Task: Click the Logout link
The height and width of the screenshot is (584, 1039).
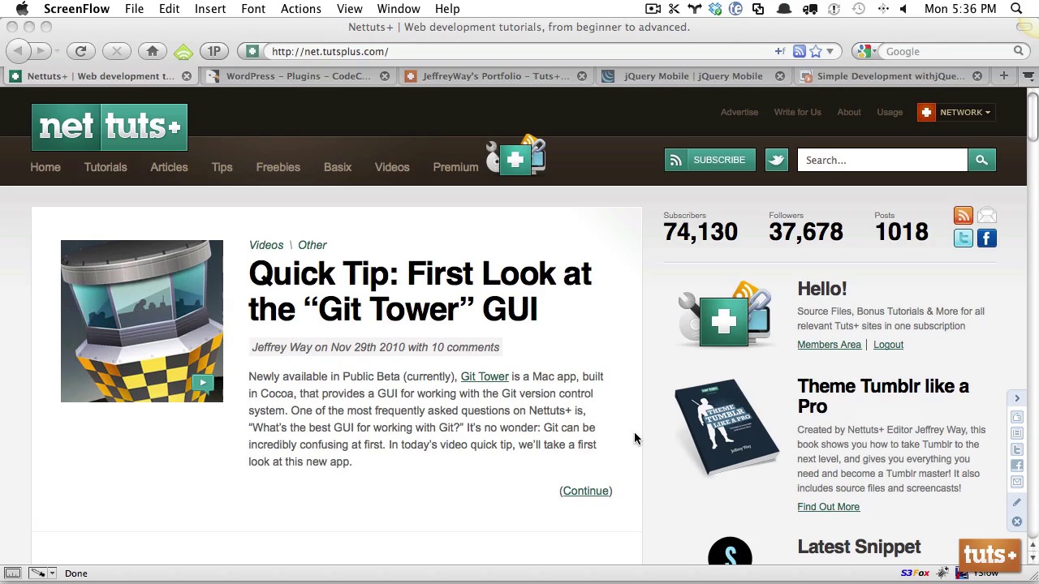Action: point(888,345)
